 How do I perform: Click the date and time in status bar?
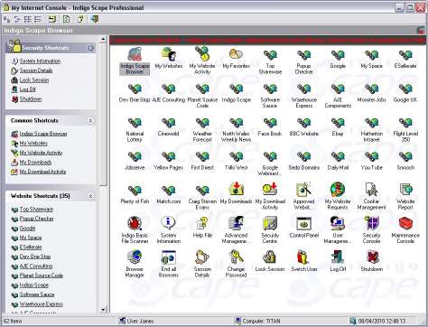click(382, 322)
